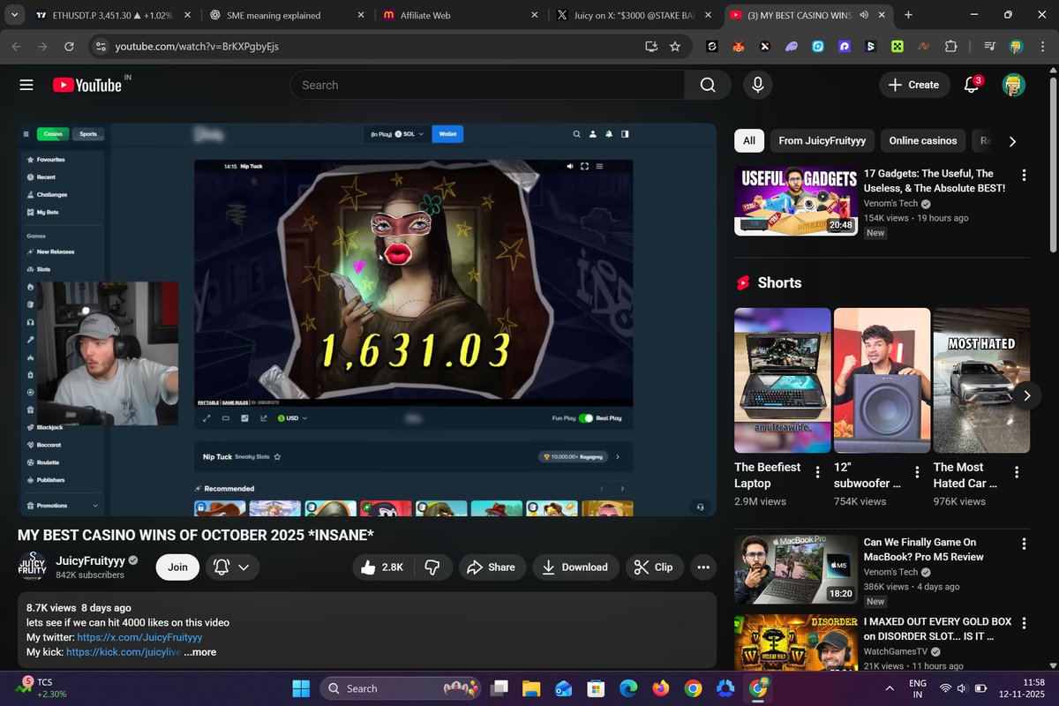Open the media controls icon in Chrome toolbar
The image size is (1059, 706).
click(x=989, y=46)
